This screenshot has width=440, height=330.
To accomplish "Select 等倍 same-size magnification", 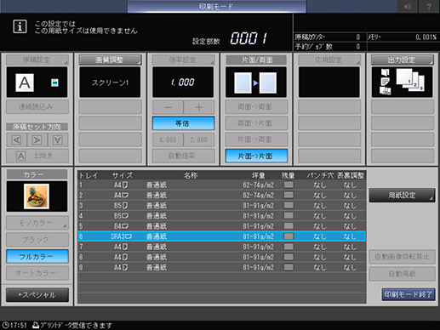I will [x=183, y=123].
